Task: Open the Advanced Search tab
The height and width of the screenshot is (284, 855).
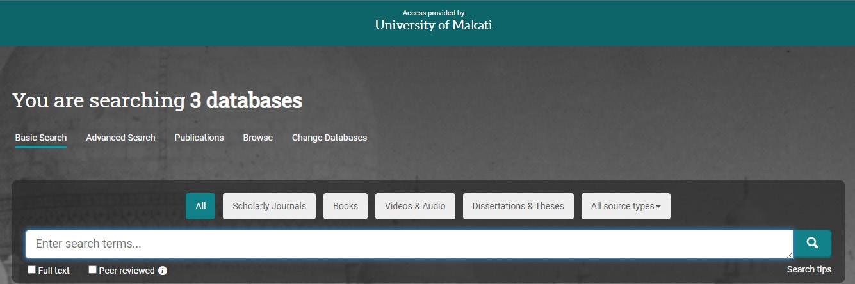Action: point(120,138)
